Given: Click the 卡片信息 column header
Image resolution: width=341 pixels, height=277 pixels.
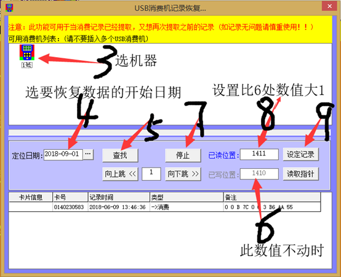Looking at the screenshot, I should click(31, 197).
